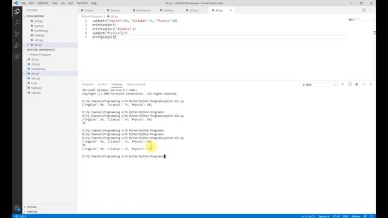Kill terminal with trash icon
Viewport: 388px width, 218px height.
tap(356, 85)
